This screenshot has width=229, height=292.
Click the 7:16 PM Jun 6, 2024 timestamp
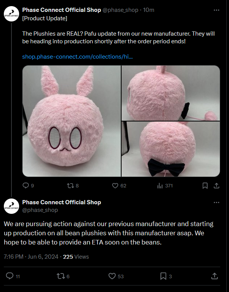(31, 257)
